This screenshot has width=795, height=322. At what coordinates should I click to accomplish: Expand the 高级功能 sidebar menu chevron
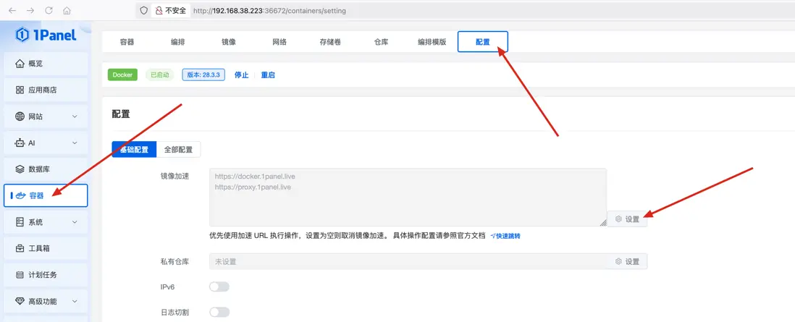pyautogui.click(x=75, y=301)
